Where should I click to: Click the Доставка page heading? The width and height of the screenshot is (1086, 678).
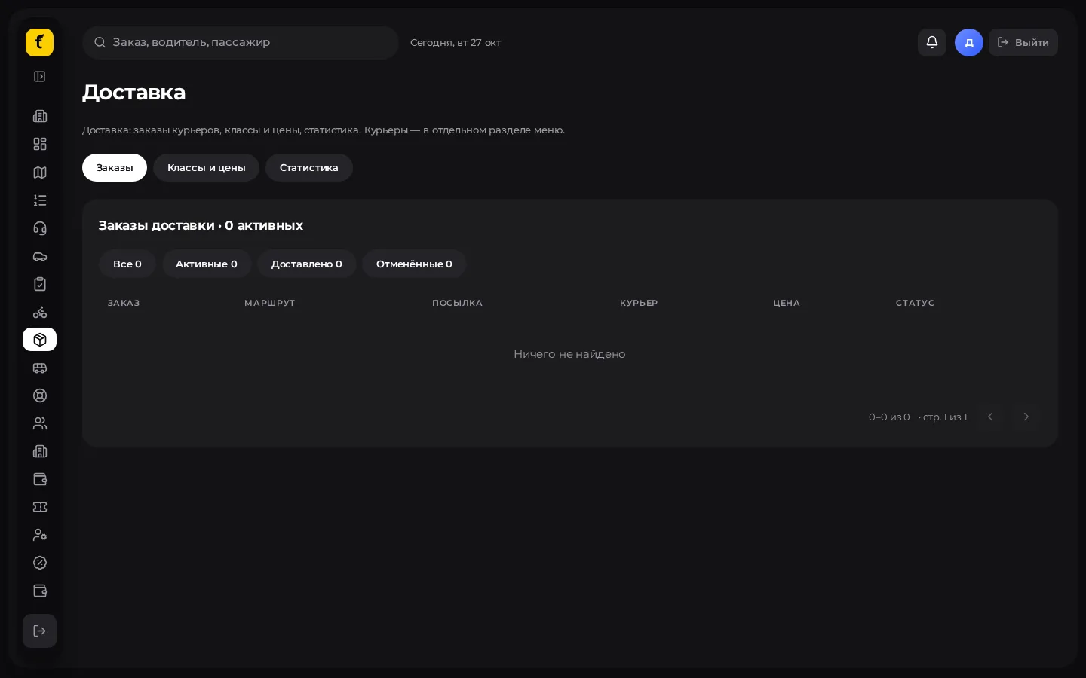(133, 92)
